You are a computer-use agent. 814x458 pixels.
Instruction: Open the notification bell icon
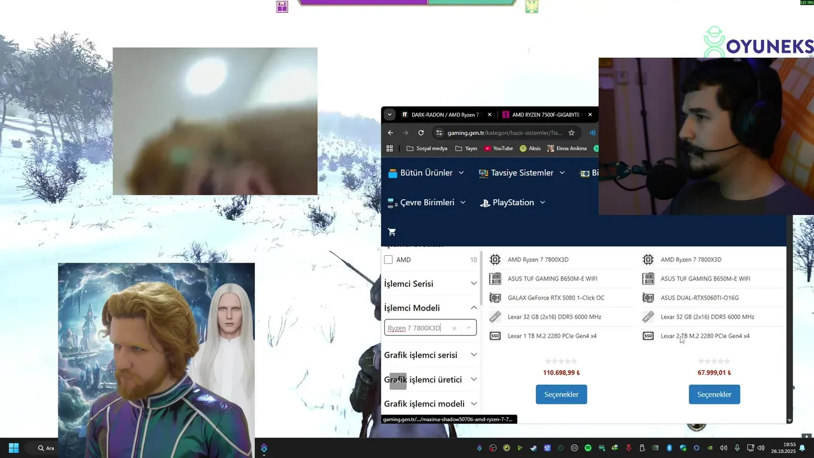[x=802, y=448]
